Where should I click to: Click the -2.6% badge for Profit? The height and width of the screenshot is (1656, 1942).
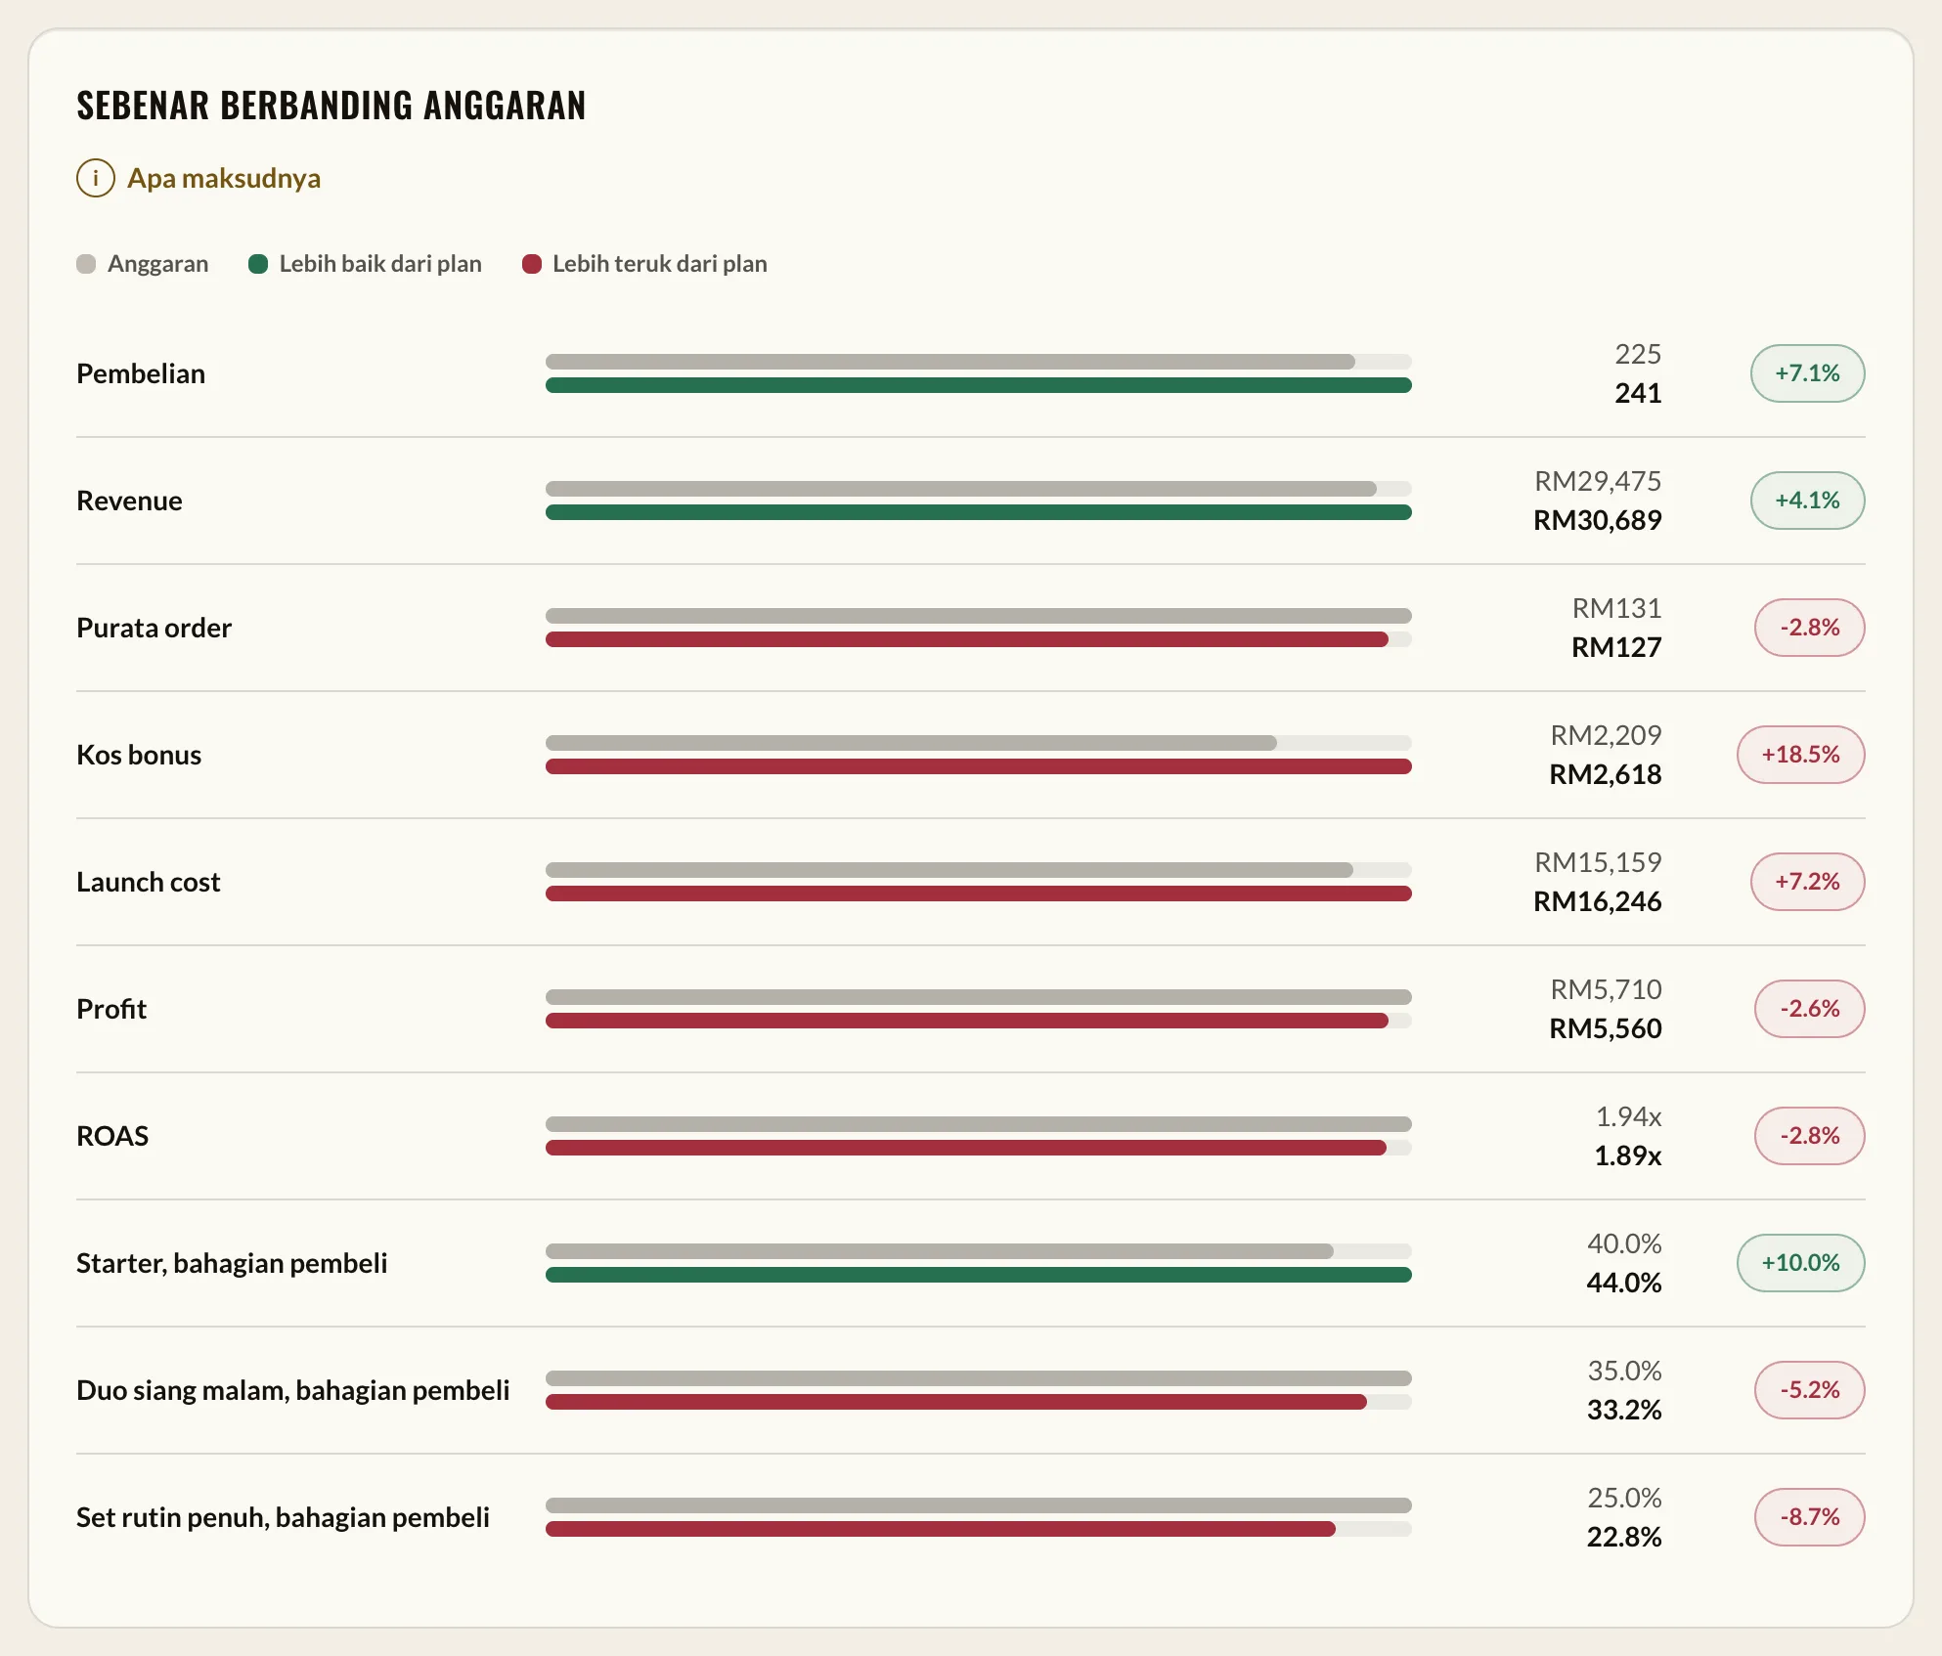point(1809,1009)
